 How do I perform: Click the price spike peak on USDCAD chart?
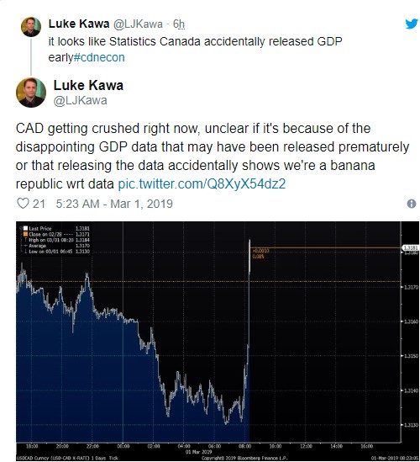pyautogui.click(x=249, y=241)
